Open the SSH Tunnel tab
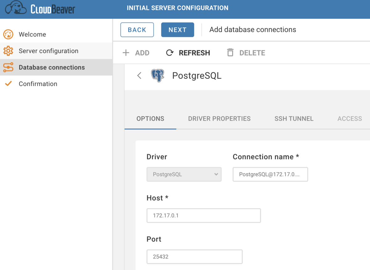 294,119
